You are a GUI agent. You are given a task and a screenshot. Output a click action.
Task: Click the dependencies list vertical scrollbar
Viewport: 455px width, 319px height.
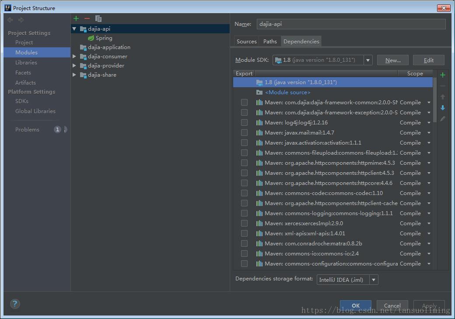tap(435, 100)
